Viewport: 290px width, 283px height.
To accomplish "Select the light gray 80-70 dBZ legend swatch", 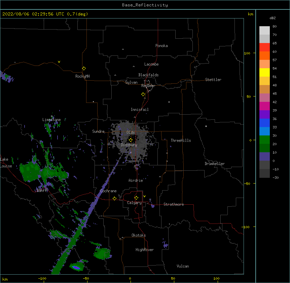I will 264,31.
